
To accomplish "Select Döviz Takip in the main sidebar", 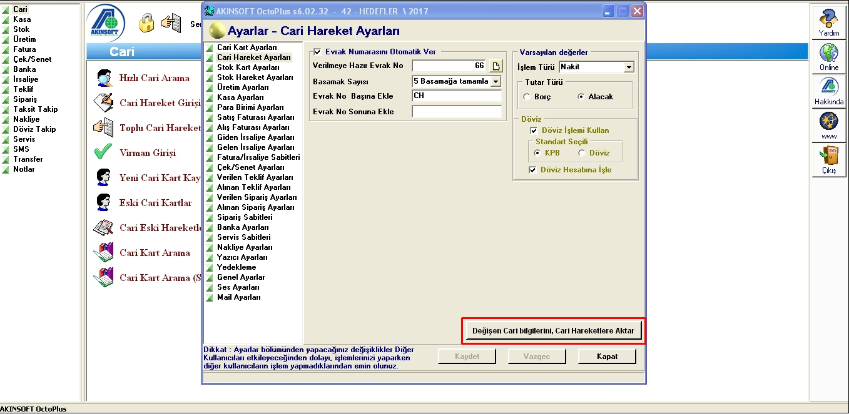I will click(34, 129).
